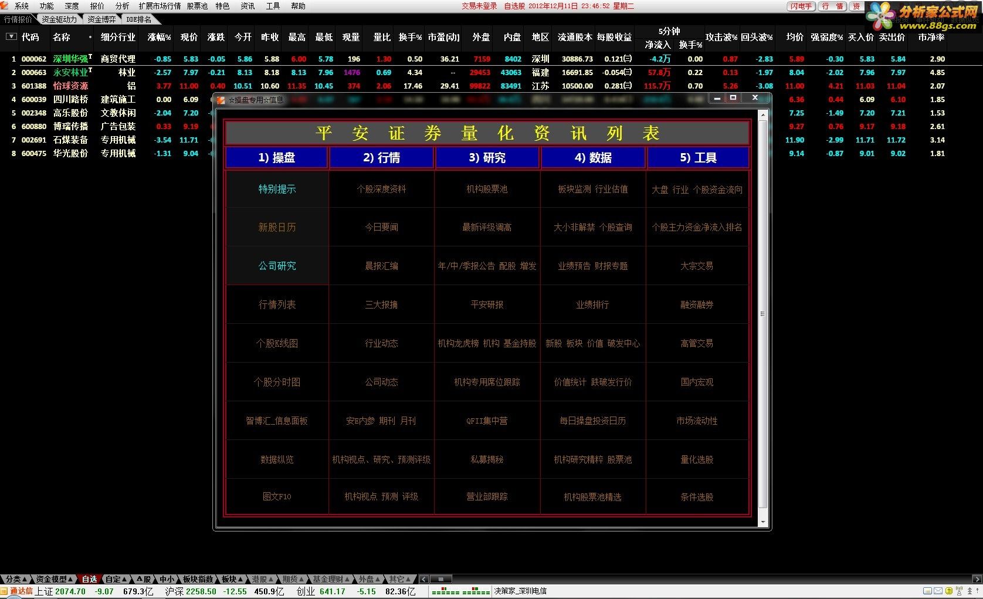This screenshot has height=599, width=983.
Task: Select the 板块指数 bottom tab
Action: 198,579
